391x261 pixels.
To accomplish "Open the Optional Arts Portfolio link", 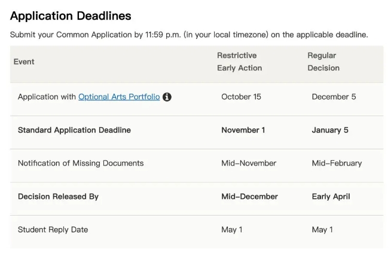I will click(x=119, y=97).
